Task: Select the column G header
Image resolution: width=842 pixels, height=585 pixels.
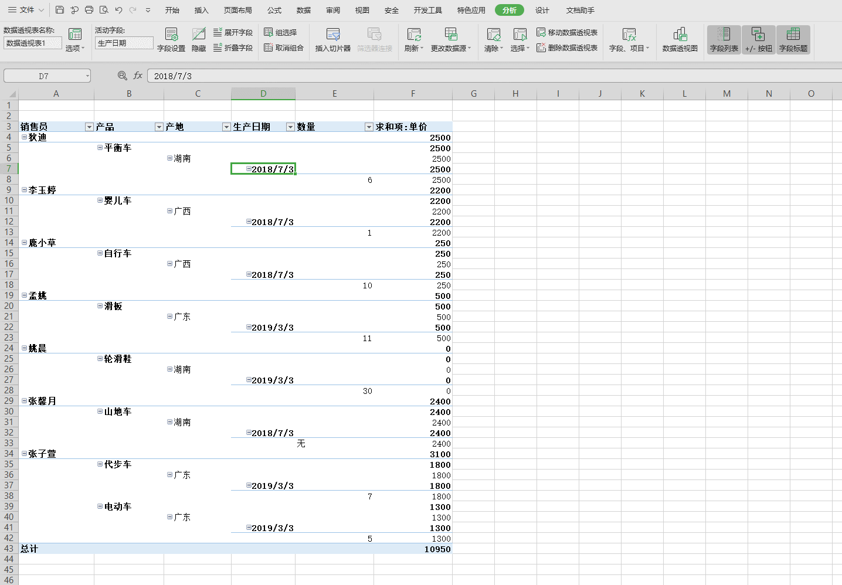Action: click(473, 94)
